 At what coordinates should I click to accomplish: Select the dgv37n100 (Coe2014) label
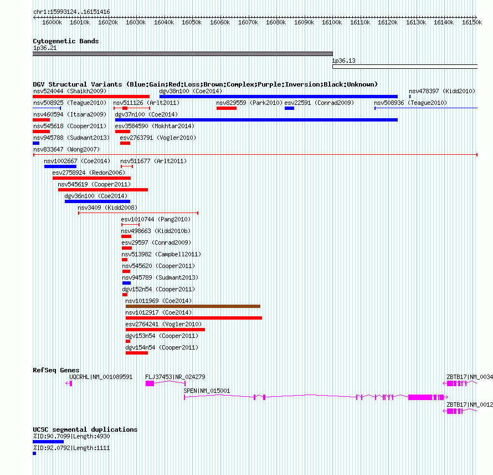[x=146, y=115]
